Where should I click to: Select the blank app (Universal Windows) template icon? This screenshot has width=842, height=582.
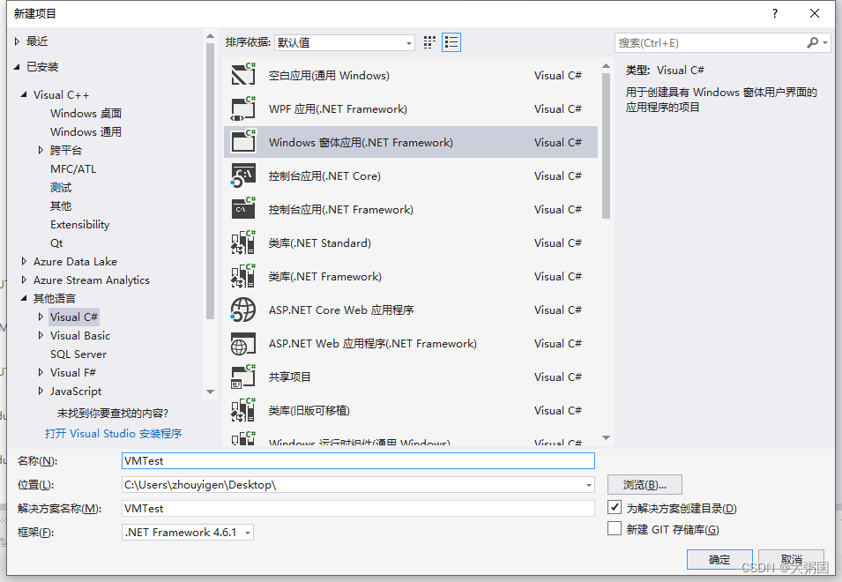243,74
